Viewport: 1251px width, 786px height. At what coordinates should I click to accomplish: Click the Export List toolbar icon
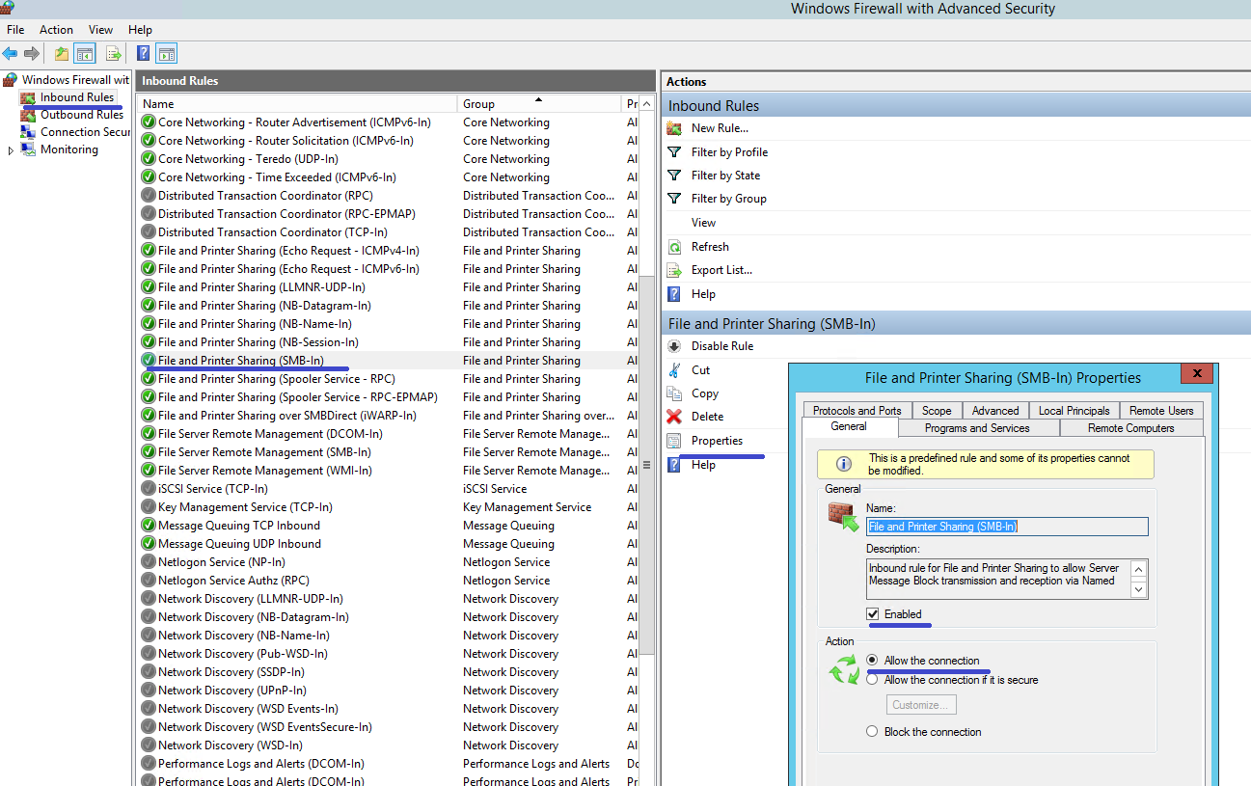[114, 54]
